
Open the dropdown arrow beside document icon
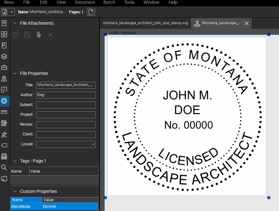click(x=12, y=12)
